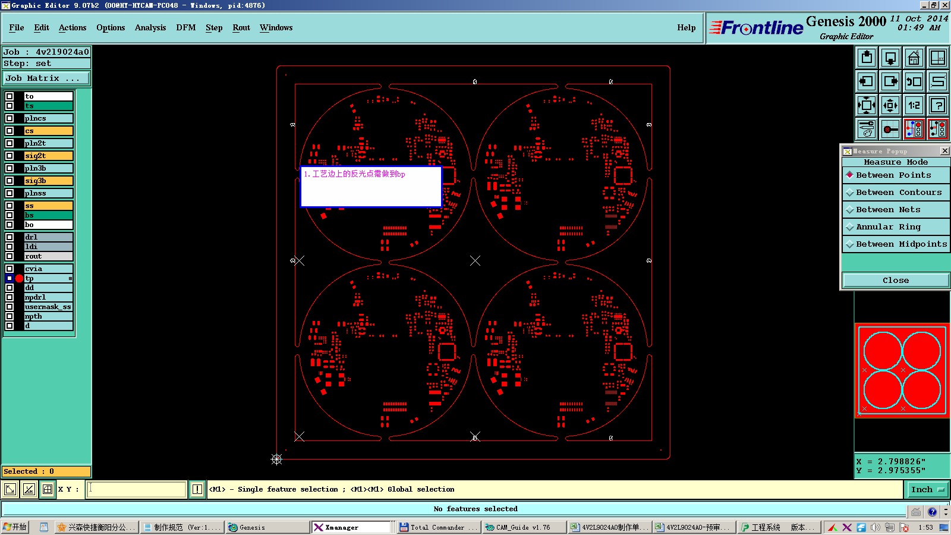951x535 pixels.
Task: Open the Inch units dropdown
Action: coord(927,490)
